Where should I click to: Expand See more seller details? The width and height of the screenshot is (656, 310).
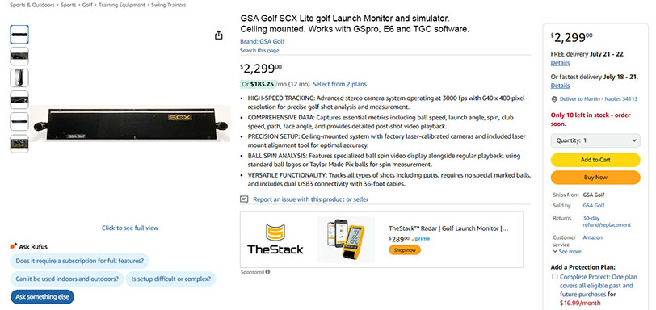(x=567, y=252)
